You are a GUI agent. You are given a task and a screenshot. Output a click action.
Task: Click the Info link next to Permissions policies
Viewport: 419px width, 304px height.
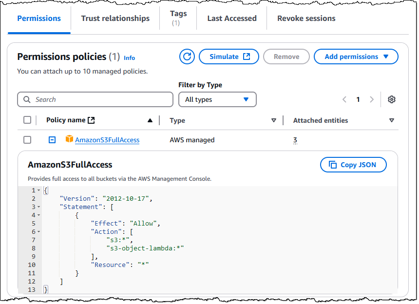[x=129, y=58]
